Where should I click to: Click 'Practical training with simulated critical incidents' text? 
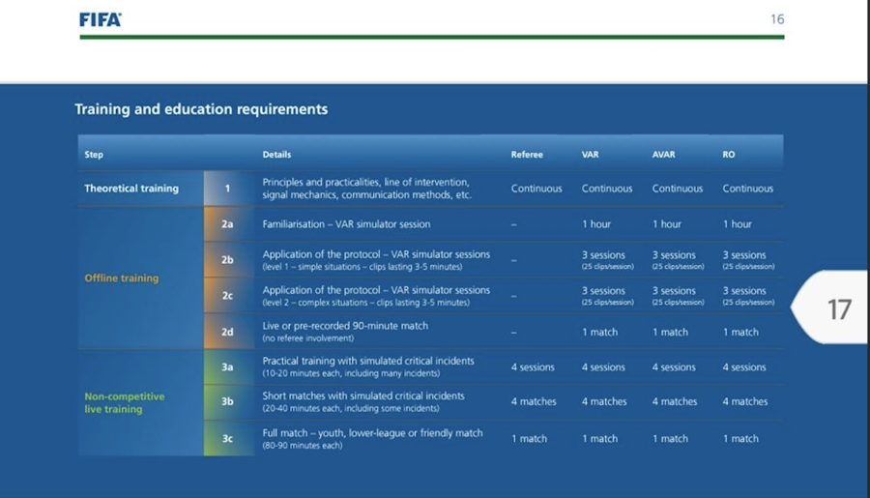[368, 361]
